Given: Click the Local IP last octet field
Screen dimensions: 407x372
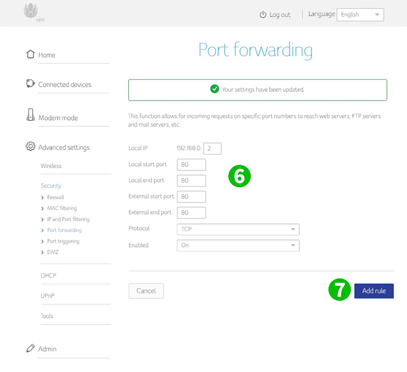Looking at the screenshot, I should tap(212, 149).
